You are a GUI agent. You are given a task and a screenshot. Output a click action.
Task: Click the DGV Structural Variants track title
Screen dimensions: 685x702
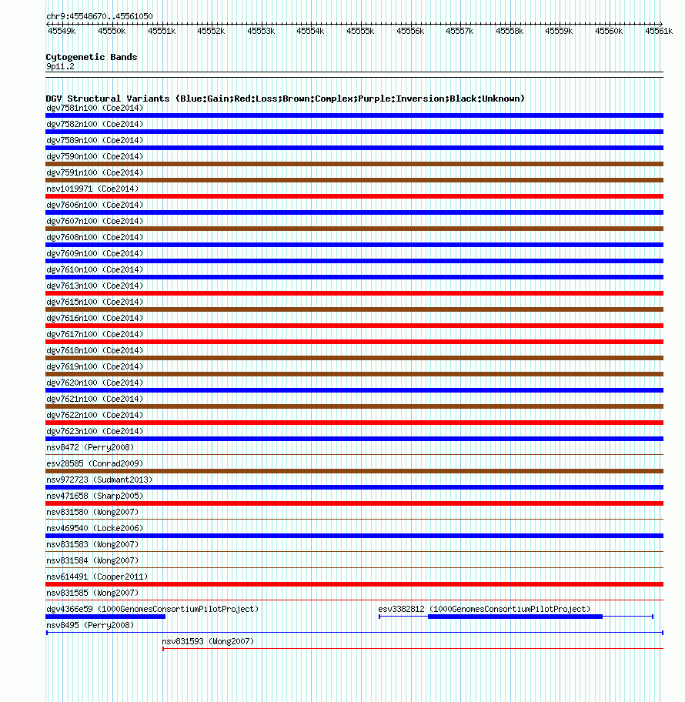pyautogui.click(x=286, y=99)
